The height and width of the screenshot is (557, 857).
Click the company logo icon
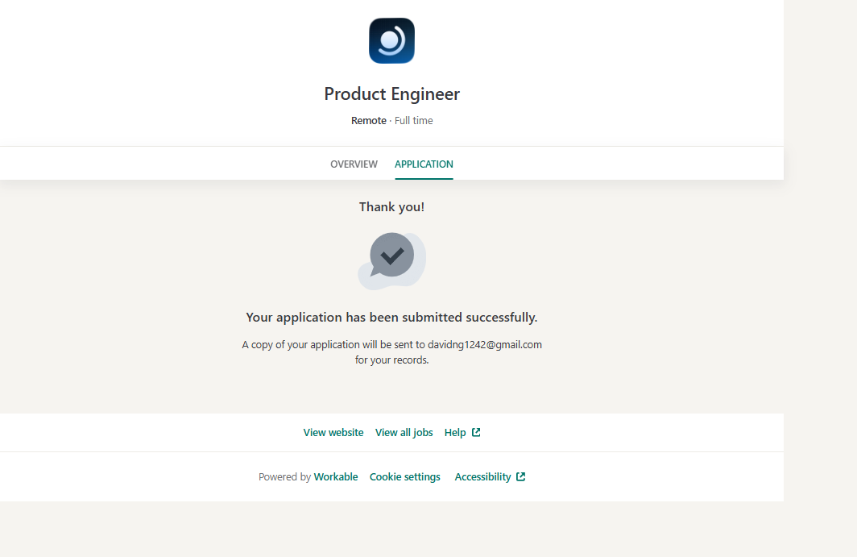(391, 41)
